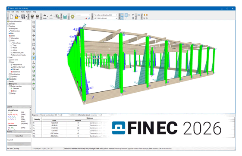
Task: Click Add members in the Topology tree
Action: coord(16,31)
